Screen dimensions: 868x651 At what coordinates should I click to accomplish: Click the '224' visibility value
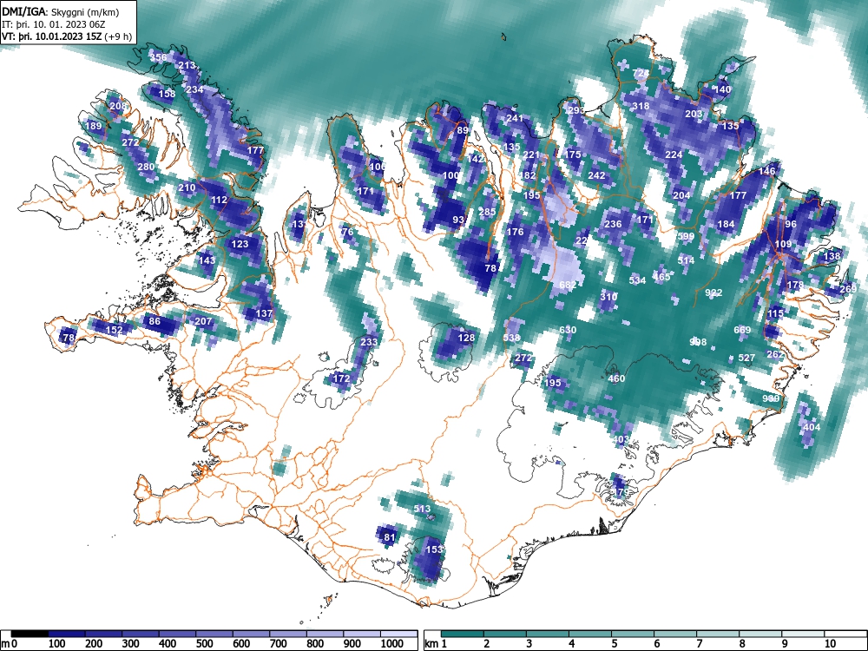(x=674, y=155)
